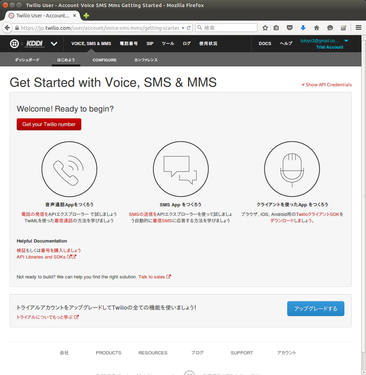
Task: Click the Twilio logo icon
Action: (x=14, y=44)
